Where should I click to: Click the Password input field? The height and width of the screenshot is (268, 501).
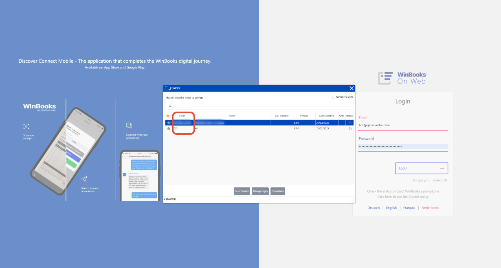[403, 147]
